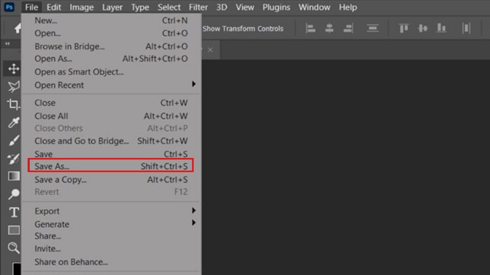Open the 3D menu
This screenshot has height=275, width=490.
tap(222, 7)
